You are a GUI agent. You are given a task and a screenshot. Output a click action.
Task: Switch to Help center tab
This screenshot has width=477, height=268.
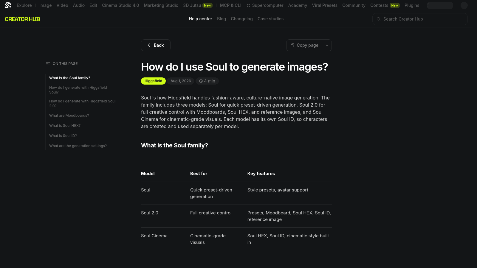[x=200, y=19]
